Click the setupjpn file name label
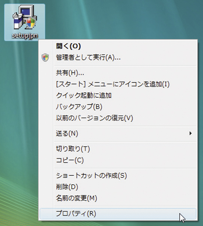Image resolution: width=203 pixels, height=226 pixels. pos(25,36)
